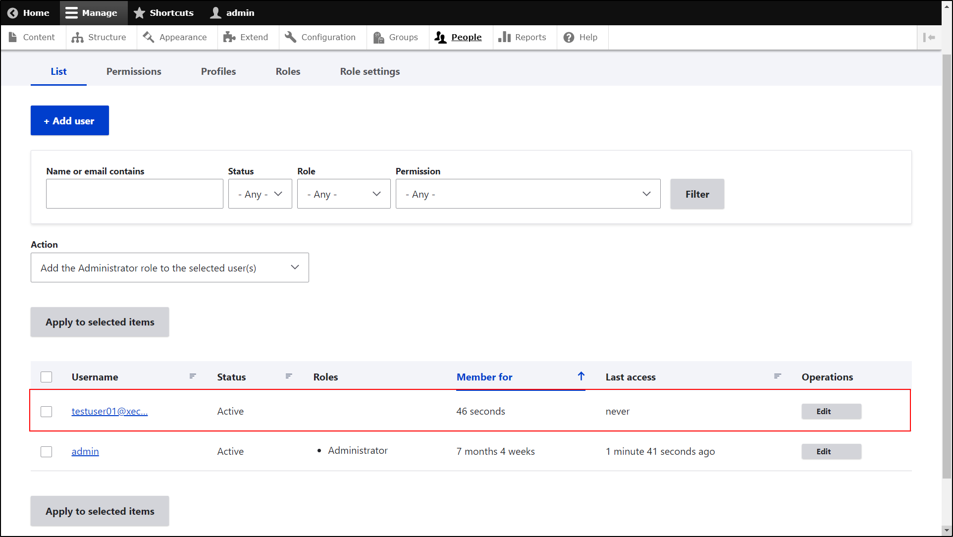
Task: Check the admin row checkbox
Action: 46,451
